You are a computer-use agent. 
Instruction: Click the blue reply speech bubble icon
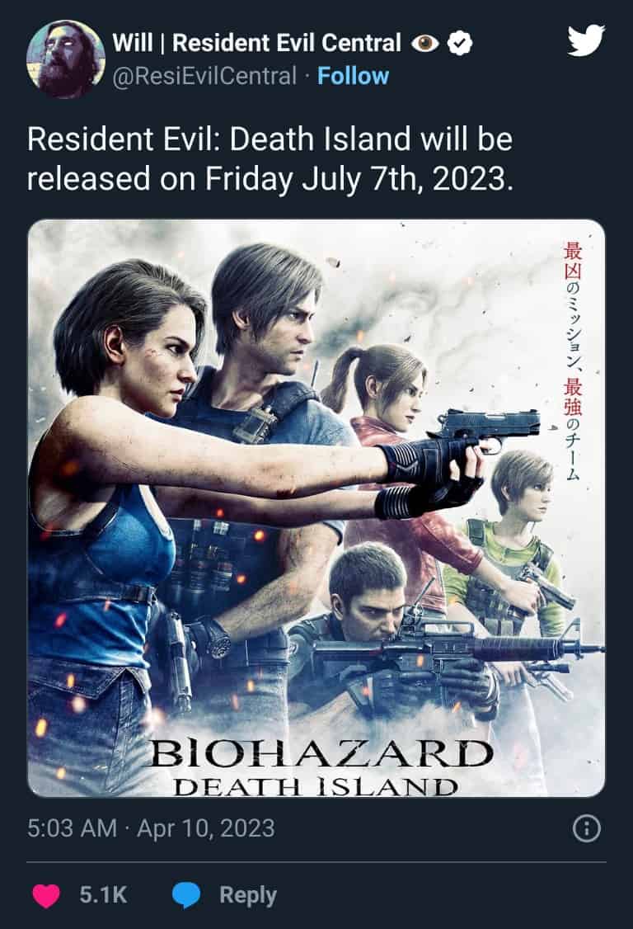click(x=186, y=895)
